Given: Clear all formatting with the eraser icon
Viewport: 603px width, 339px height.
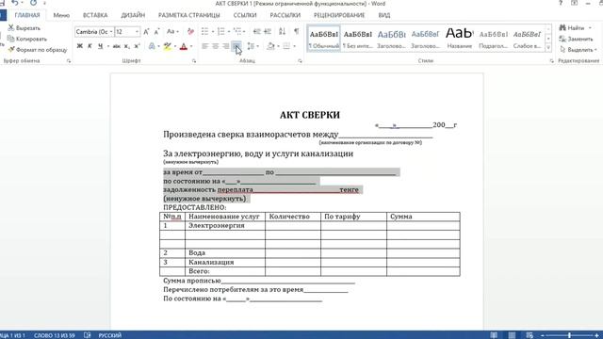Looking at the screenshot, I should click(x=190, y=31).
